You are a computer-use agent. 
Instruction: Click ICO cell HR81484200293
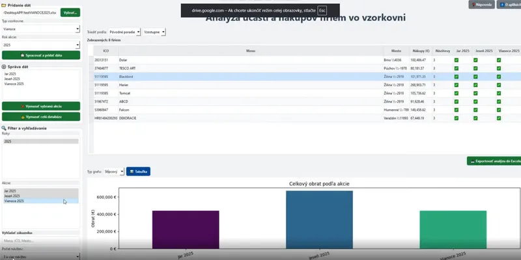tap(106, 118)
